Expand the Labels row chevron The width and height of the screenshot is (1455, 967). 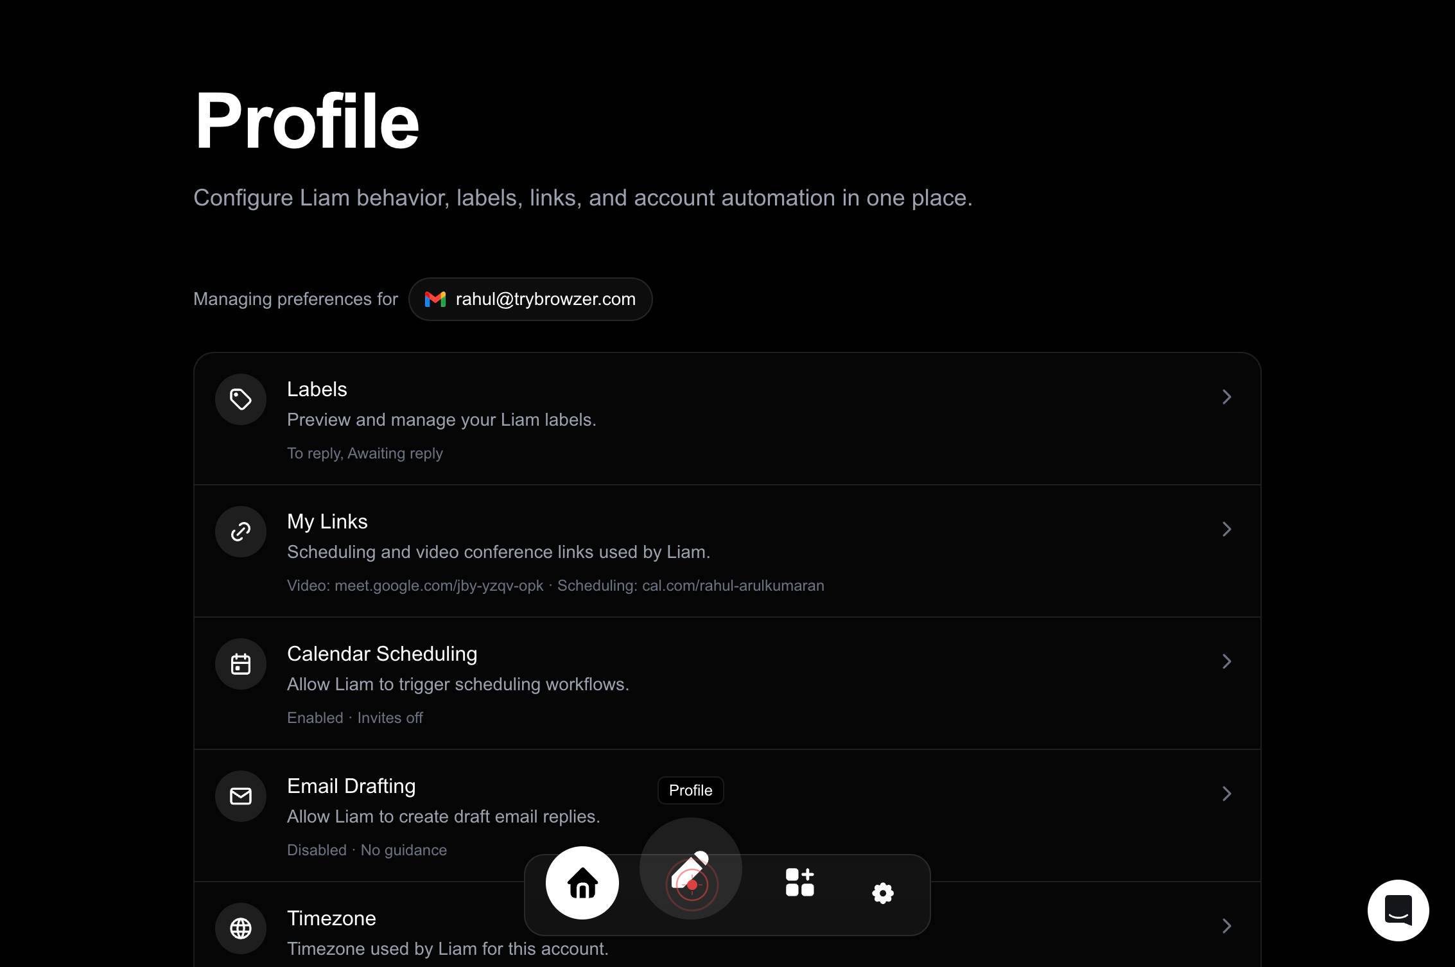(1226, 397)
